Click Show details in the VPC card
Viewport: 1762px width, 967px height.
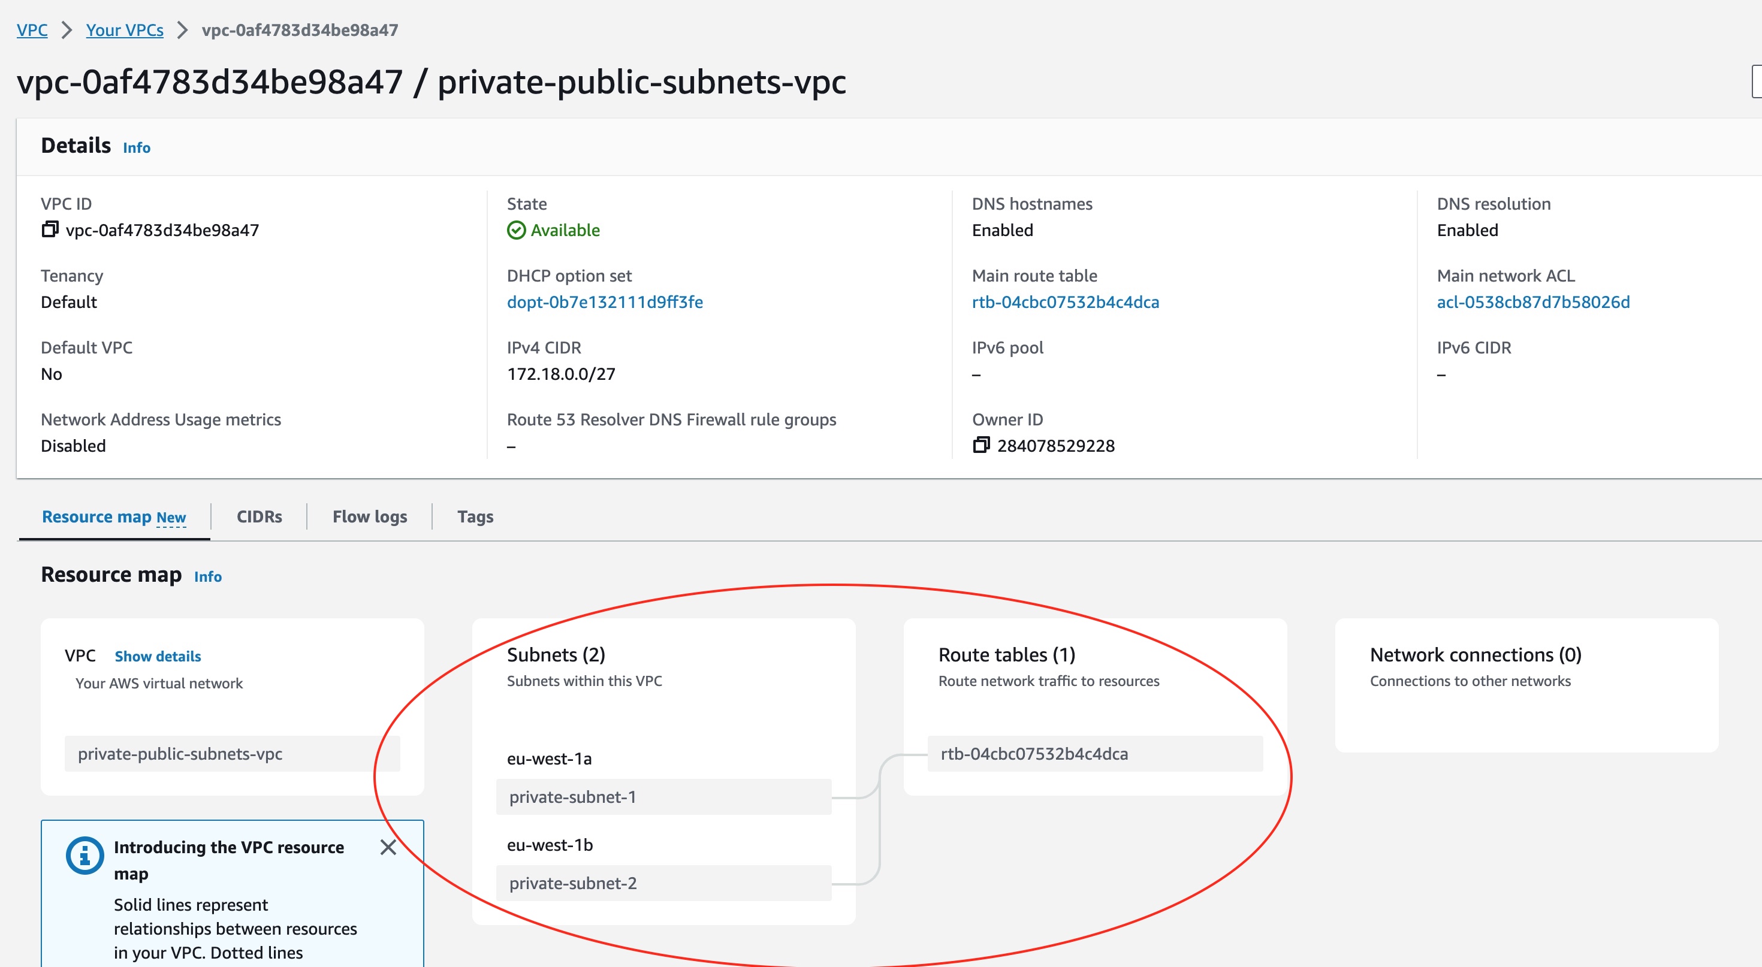tap(158, 657)
